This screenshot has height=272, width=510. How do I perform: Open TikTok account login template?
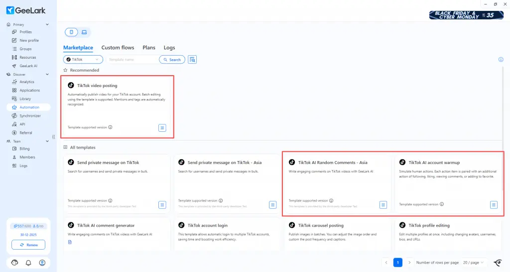coord(228,234)
